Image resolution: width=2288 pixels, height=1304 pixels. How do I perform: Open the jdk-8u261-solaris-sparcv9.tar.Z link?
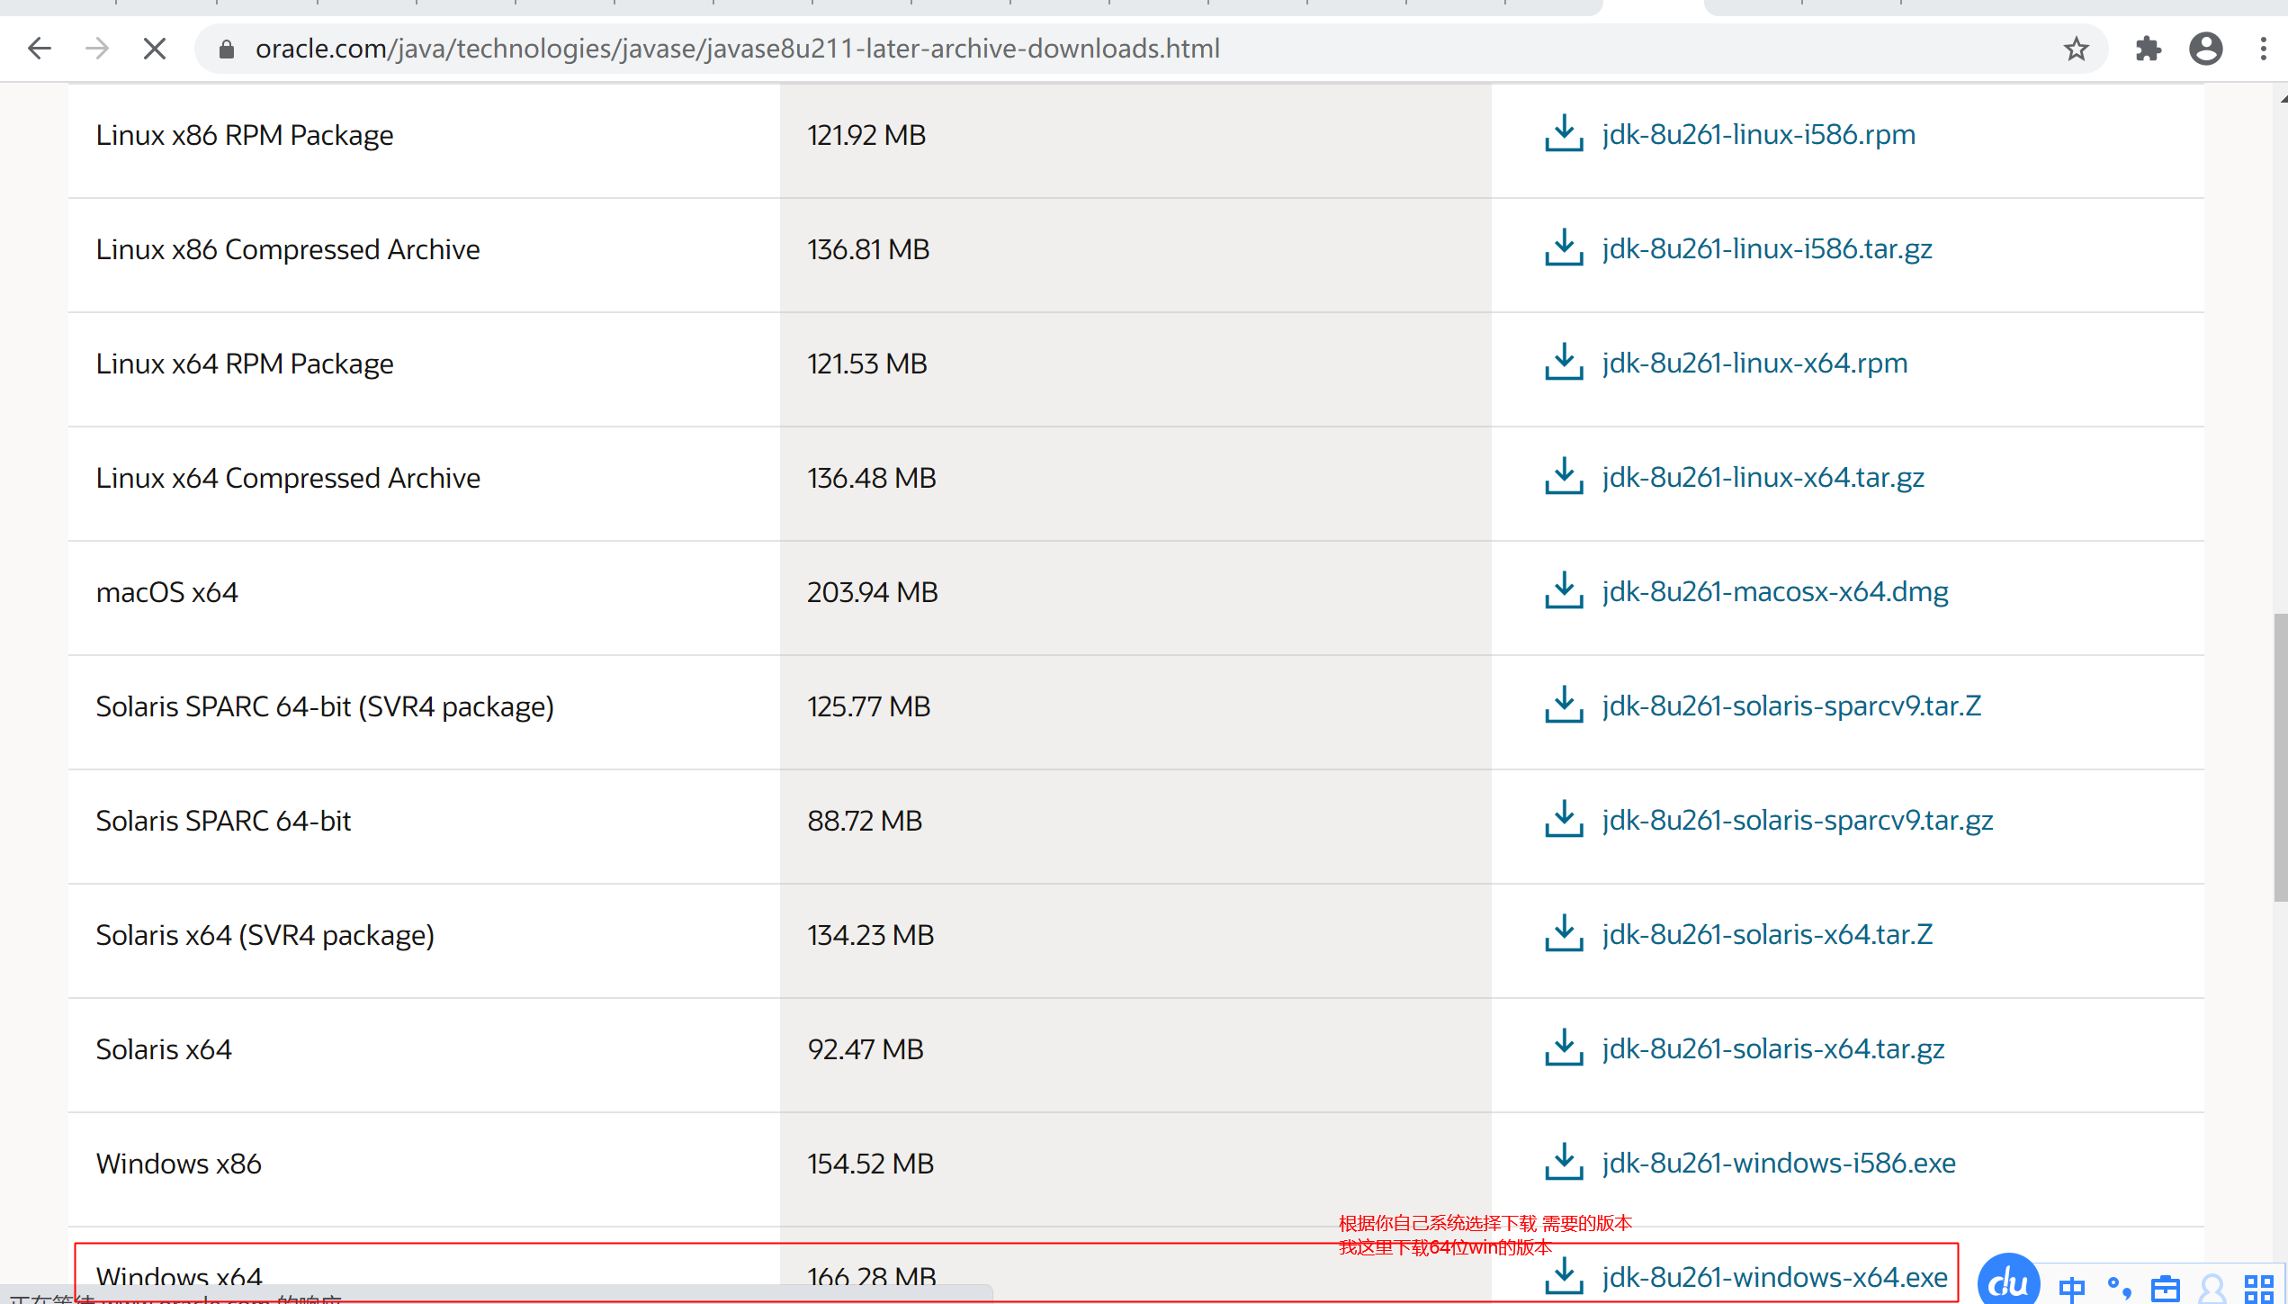1791,706
